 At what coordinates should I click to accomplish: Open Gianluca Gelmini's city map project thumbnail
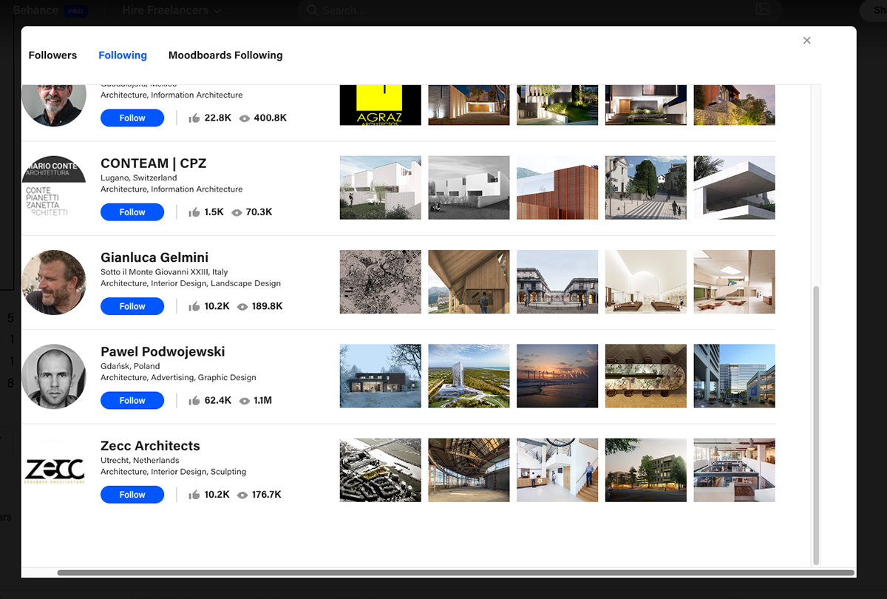click(x=380, y=282)
